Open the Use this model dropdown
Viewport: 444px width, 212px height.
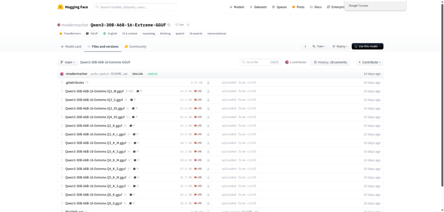(368, 46)
